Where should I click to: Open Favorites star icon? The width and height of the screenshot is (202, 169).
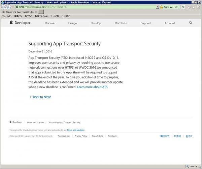click(x=194, y=7)
